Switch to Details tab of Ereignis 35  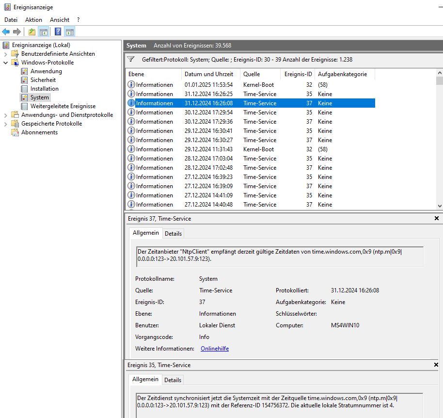coord(173,380)
